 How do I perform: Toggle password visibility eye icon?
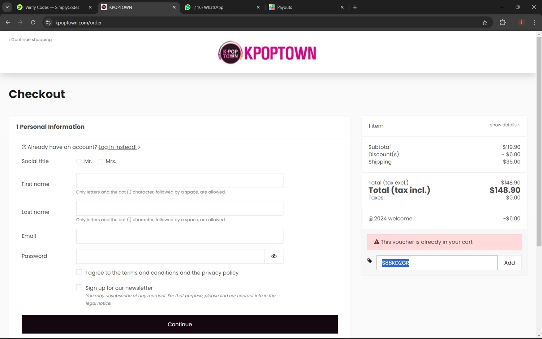click(274, 256)
